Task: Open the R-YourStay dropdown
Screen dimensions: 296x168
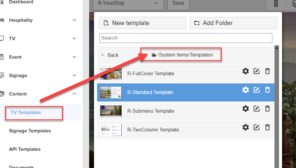Action: pos(128,3)
